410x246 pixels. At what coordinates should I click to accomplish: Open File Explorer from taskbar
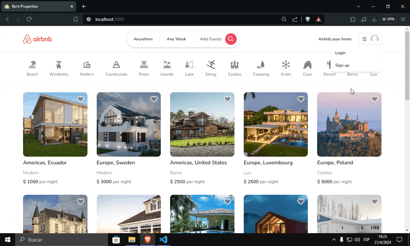[132, 240]
